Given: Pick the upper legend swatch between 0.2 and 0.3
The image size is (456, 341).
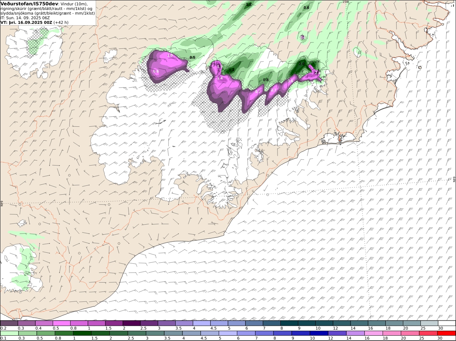Looking at the screenshot, I should pos(9,323).
